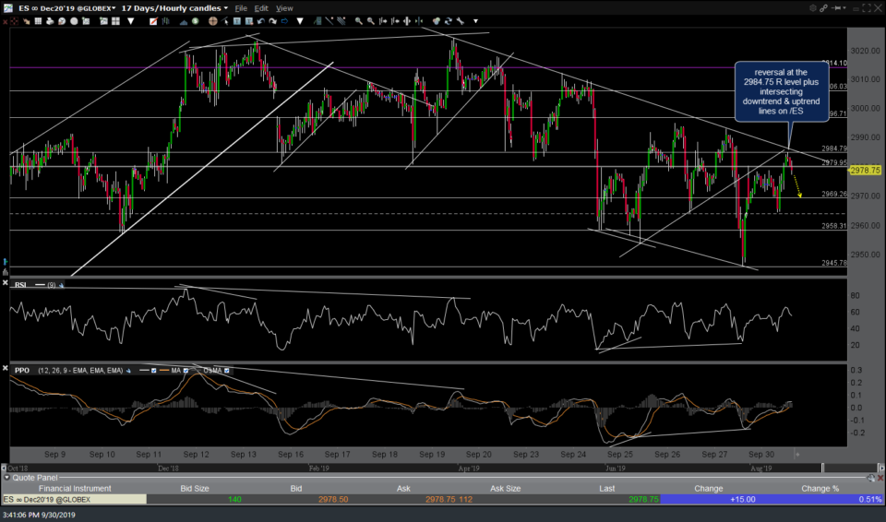Edit PPO parameters via edit icon
The image size is (886, 522).
(x=128, y=371)
